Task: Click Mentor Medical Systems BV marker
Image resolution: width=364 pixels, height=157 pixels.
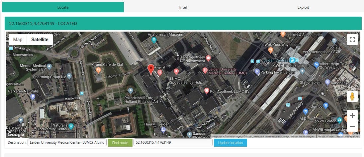Action: coord(49,67)
